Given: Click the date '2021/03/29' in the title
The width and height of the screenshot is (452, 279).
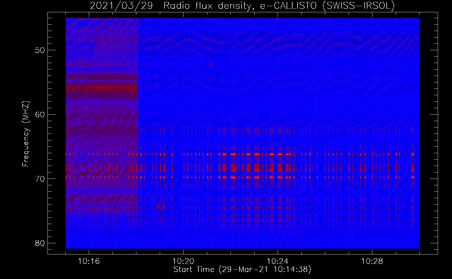Looking at the screenshot, I should click(122, 6).
